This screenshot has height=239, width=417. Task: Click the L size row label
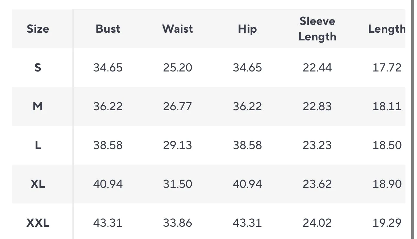click(x=38, y=145)
